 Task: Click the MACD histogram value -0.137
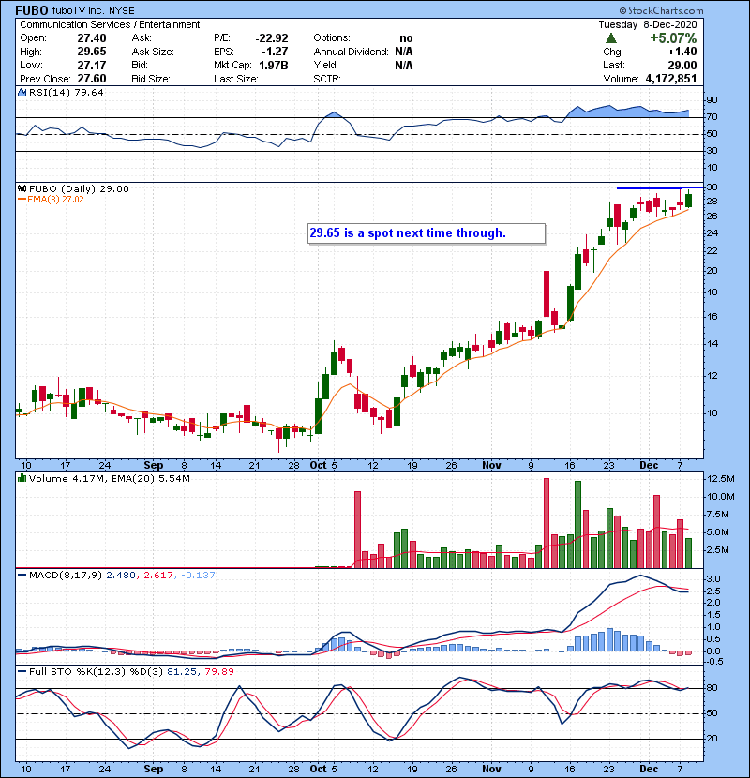click(x=198, y=576)
